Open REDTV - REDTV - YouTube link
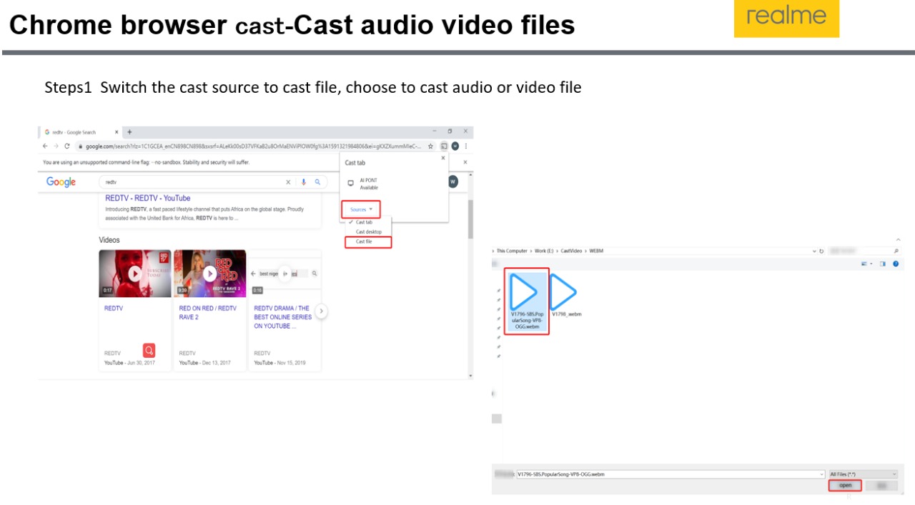This screenshot has width=915, height=505. pos(148,198)
